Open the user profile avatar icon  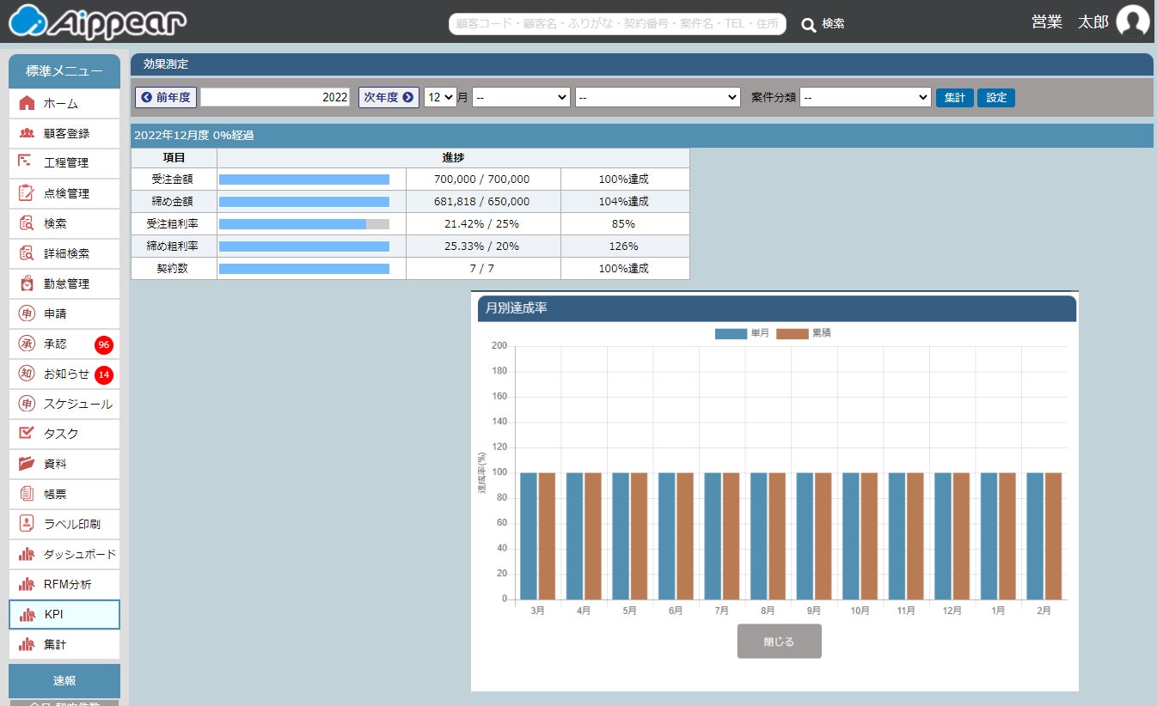[1132, 21]
